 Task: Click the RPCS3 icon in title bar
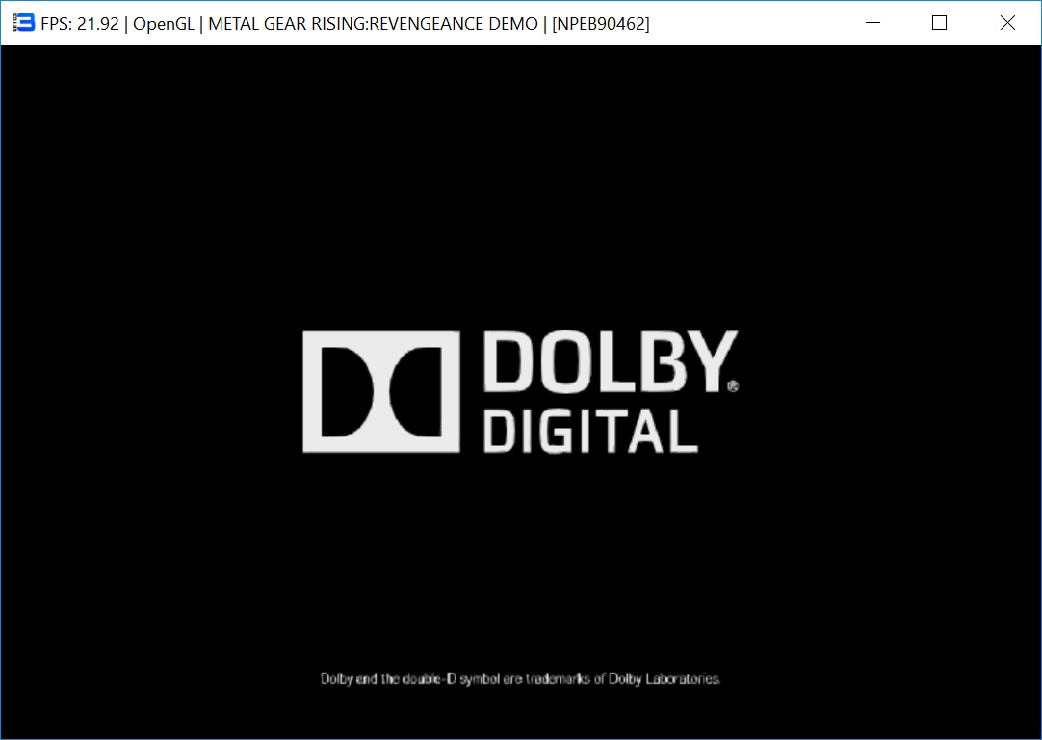click(23, 23)
